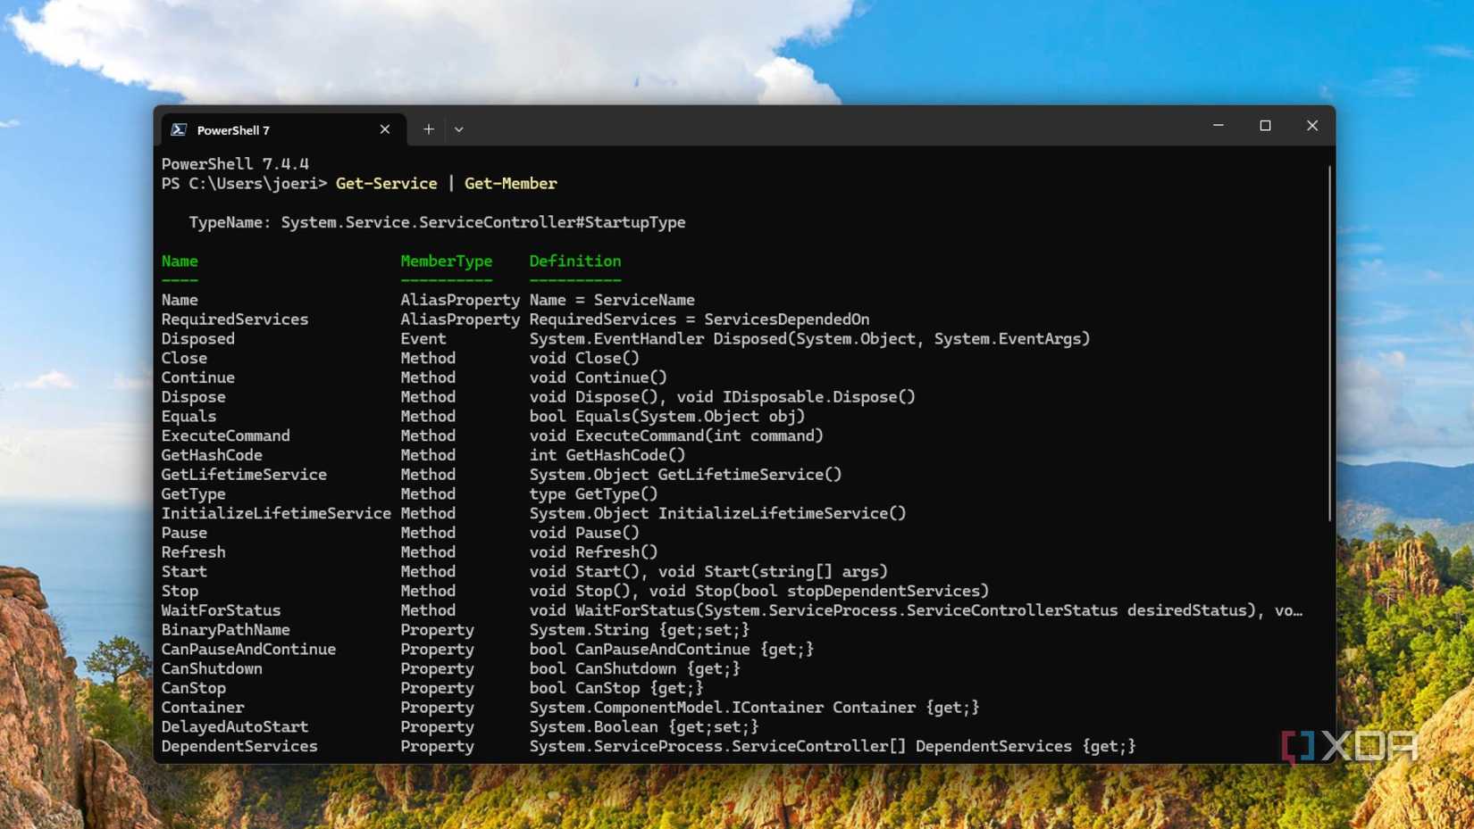The height and width of the screenshot is (829, 1474).
Task: Open the new tab dropdown chevron
Action: (x=459, y=129)
